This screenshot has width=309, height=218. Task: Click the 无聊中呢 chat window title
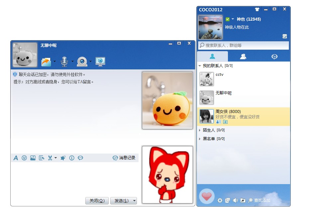click(x=49, y=45)
